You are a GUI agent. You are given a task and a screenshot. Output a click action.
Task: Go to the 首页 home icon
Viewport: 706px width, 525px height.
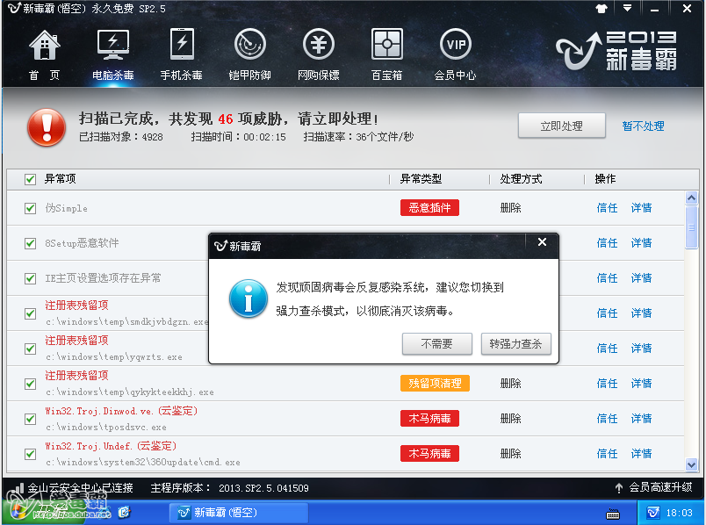coord(44,54)
